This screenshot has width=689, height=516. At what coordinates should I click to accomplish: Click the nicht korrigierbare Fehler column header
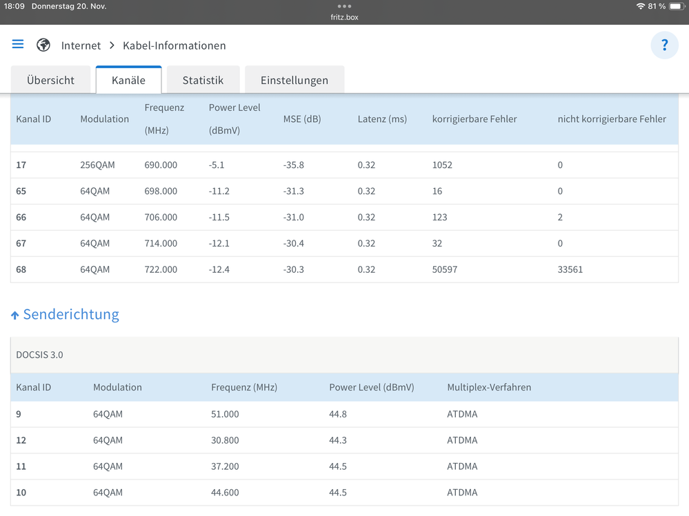[x=611, y=119]
